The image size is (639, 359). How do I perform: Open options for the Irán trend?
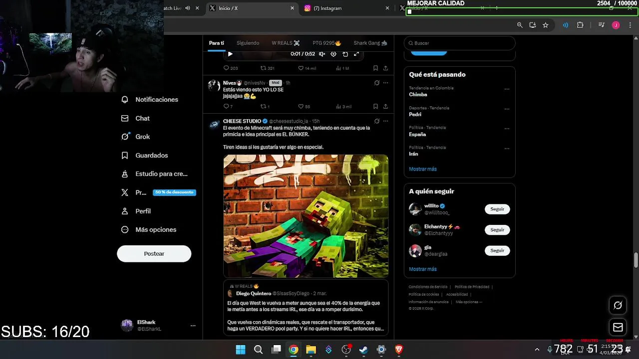(x=507, y=149)
